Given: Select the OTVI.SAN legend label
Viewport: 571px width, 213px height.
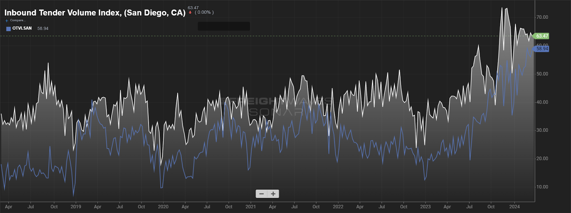Looking at the screenshot, I should (x=22, y=28).
